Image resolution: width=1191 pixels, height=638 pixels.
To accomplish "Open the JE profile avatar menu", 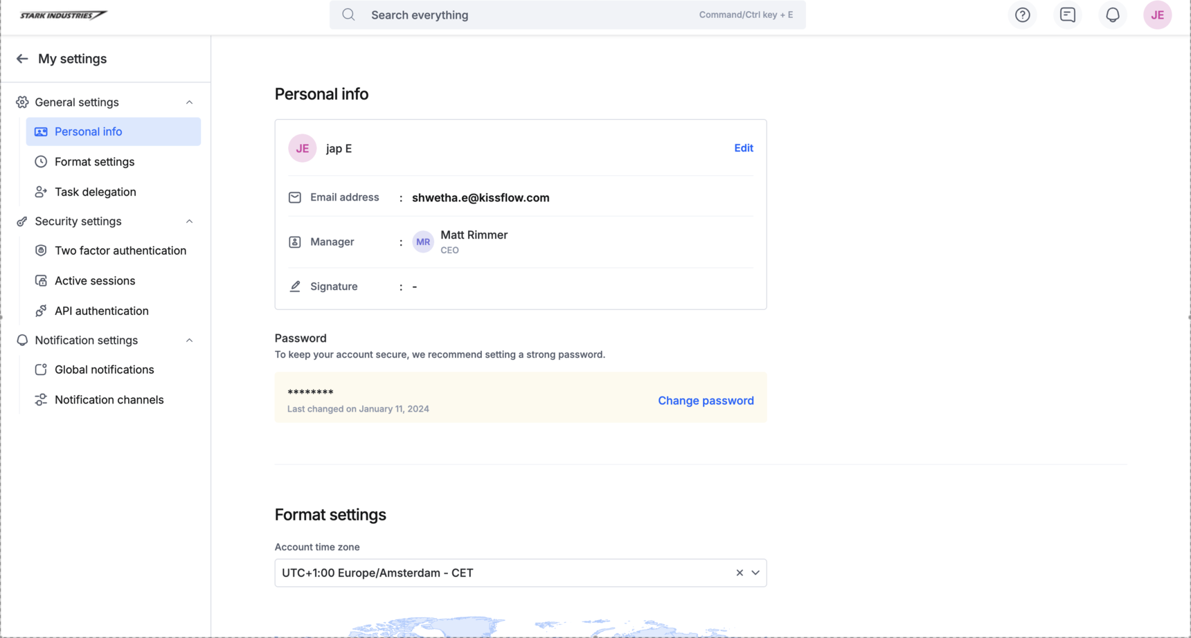I will click(x=1158, y=15).
